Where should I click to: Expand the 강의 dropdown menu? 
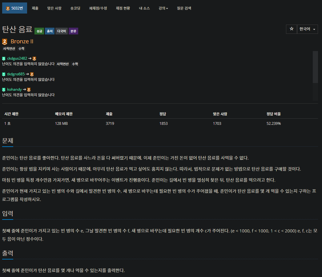click(x=163, y=8)
